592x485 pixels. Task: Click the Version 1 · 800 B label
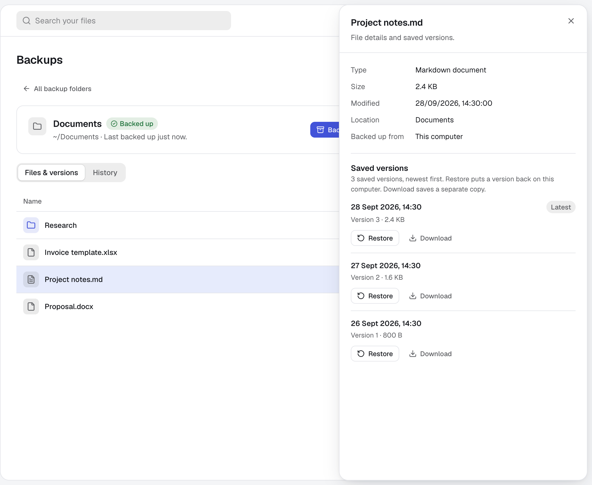(376, 335)
